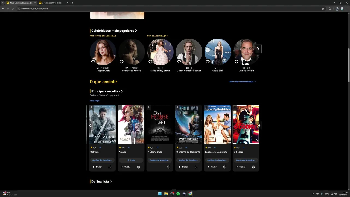Favorite Sadie Sink with the heart icon
The image size is (350, 197).
click(208, 62)
